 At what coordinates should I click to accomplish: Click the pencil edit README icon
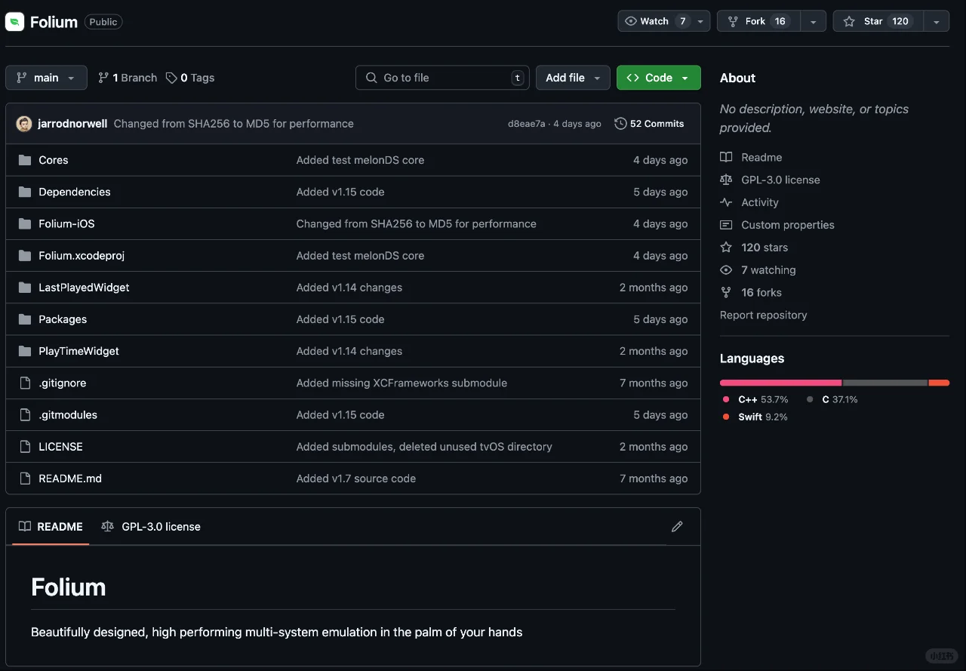pos(677,527)
